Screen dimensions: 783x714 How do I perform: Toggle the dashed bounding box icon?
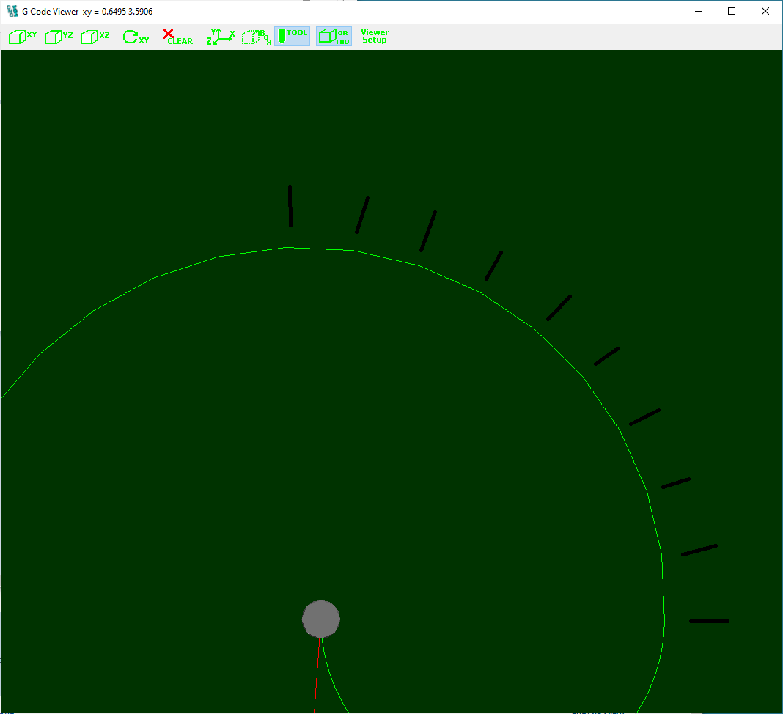256,37
